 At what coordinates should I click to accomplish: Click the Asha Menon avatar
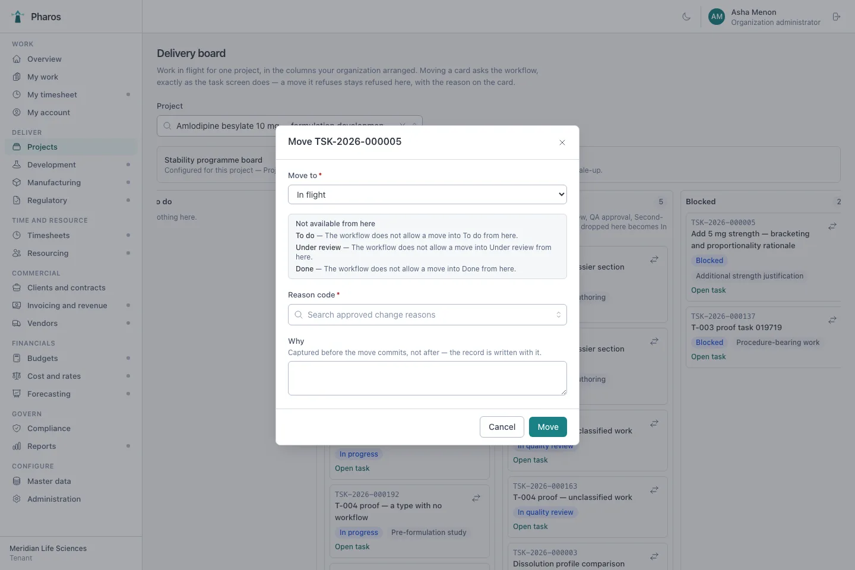717,17
